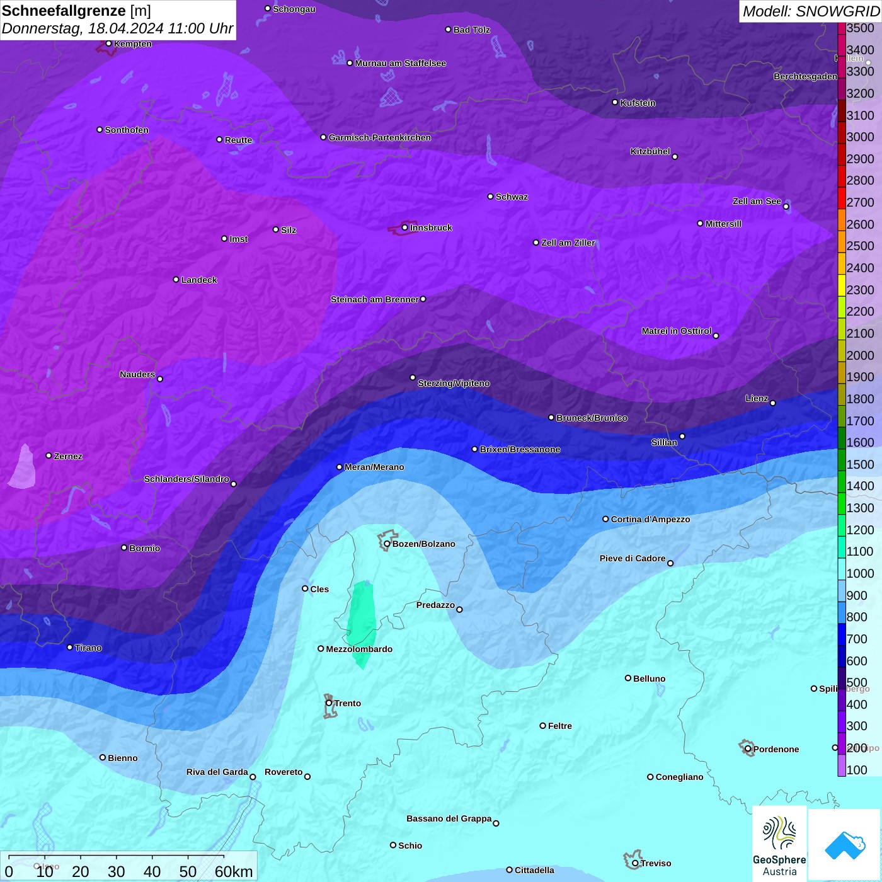
Task: Click the Feltre location dot
Action: (542, 726)
